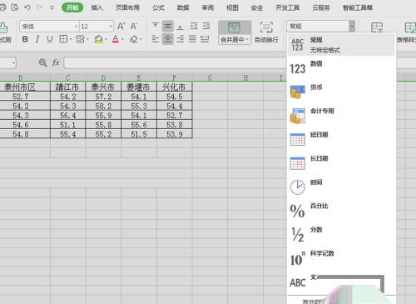This screenshot has height=304, width=416.
Task: Click the auto wrap text button
Action: [x=266, y=32]
